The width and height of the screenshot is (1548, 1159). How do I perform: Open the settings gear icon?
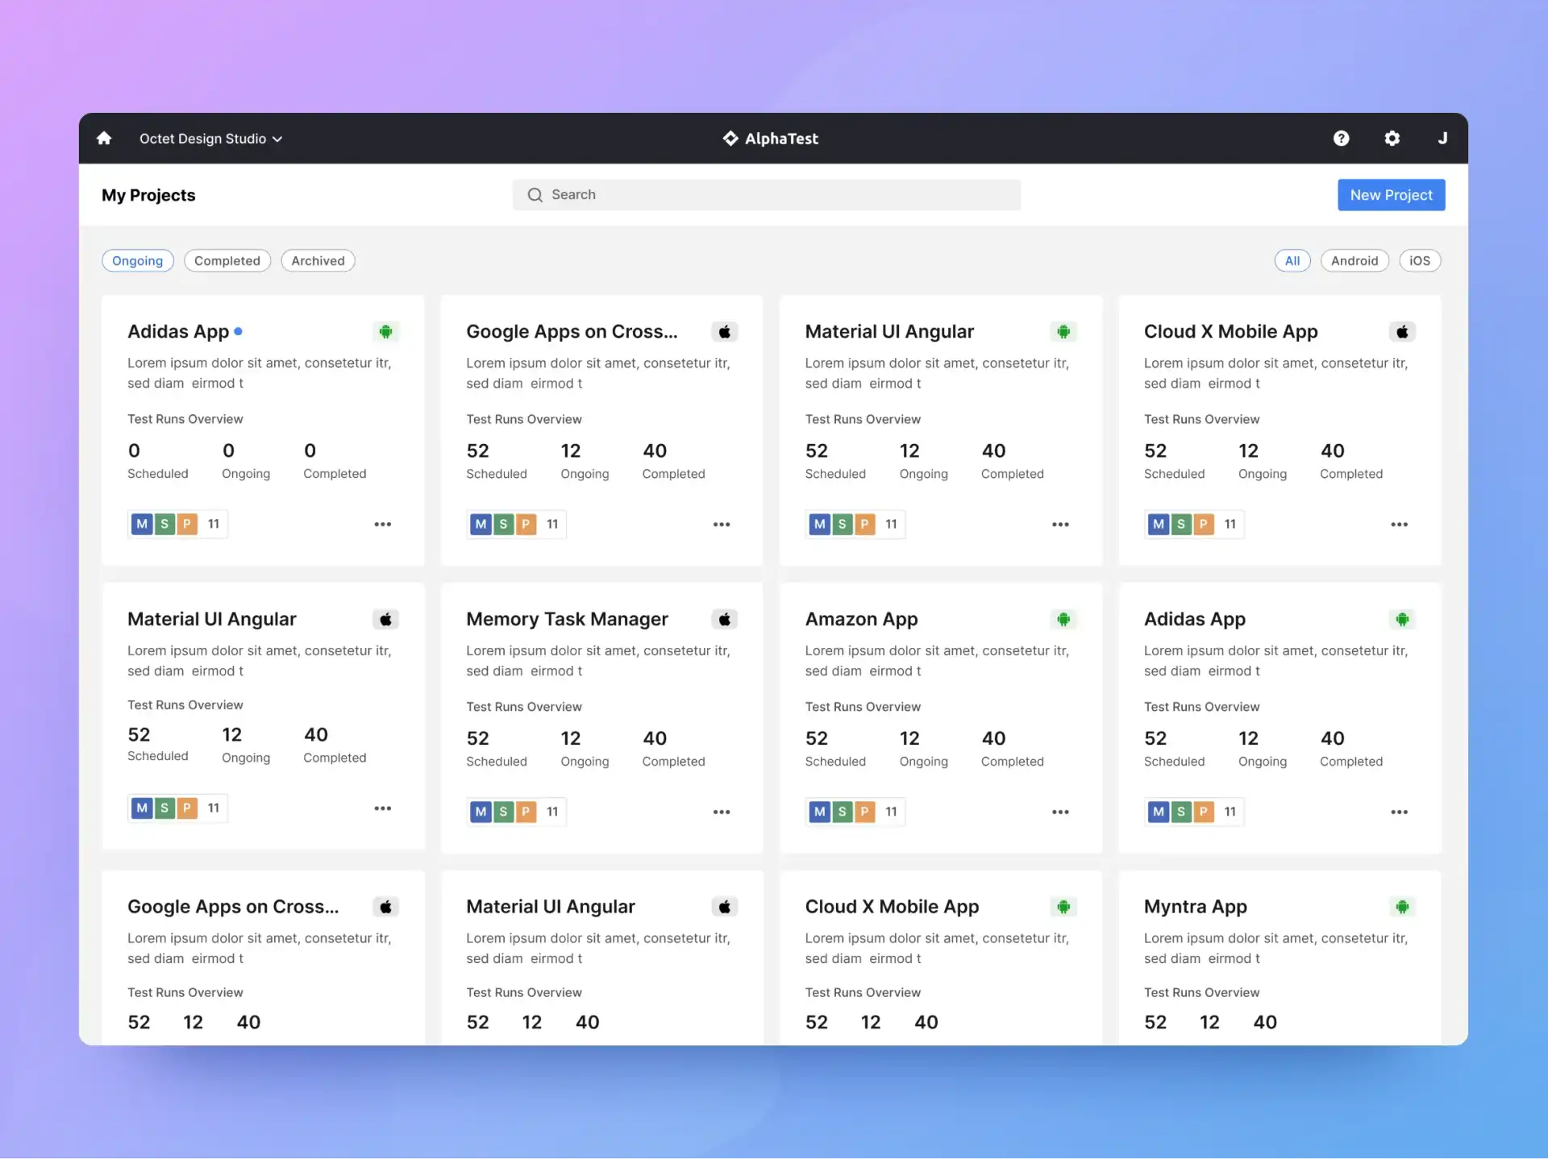[1392, 139]
